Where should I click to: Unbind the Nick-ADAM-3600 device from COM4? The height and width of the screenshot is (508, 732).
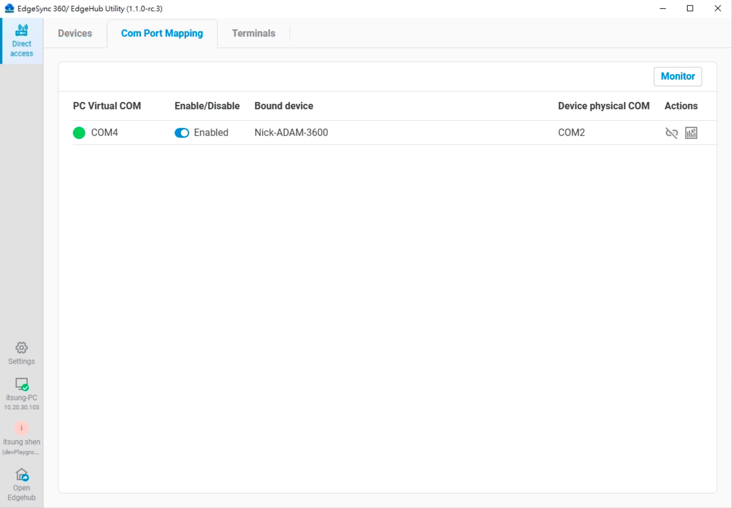point(671,132)
